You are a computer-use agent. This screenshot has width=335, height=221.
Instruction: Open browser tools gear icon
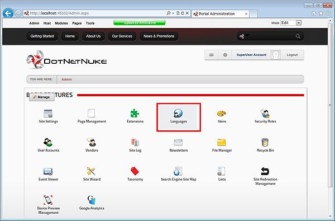tap(328, 13)
